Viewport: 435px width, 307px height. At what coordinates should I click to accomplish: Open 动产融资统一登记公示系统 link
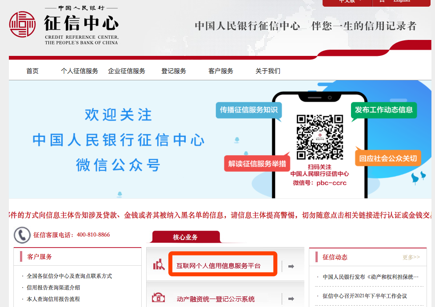[x=216, y=299]
